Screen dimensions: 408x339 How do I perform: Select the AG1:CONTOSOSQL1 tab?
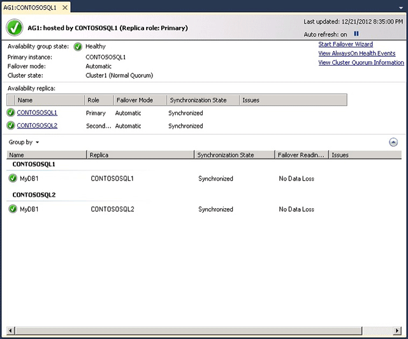click(30, 8)
